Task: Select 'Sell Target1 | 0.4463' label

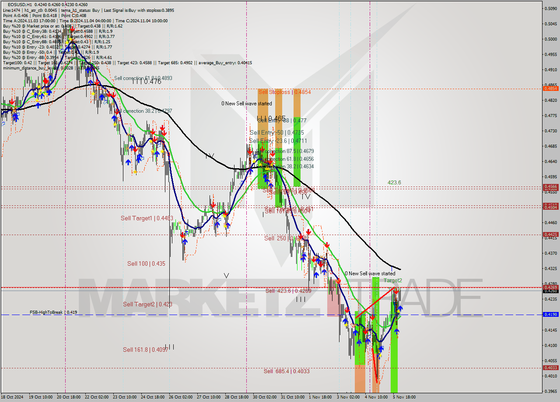Action: click(147, 218)
